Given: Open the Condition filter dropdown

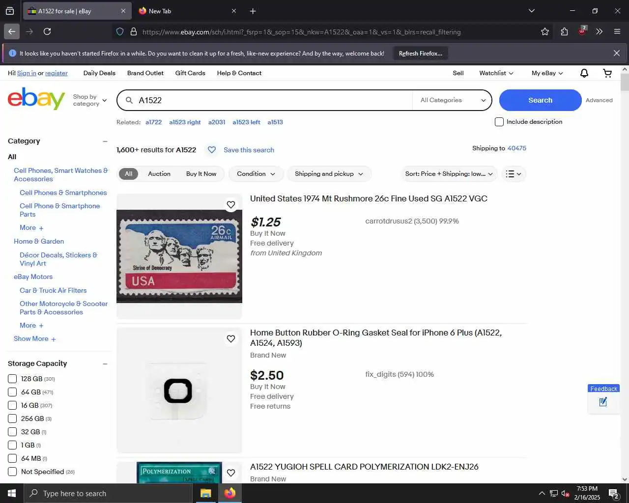Looking at the screenshot, I should click(256, 174).
